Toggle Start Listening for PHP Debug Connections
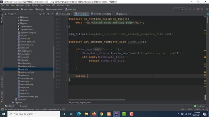The width and height of the screenshot is (209, 117). [198, 9]
